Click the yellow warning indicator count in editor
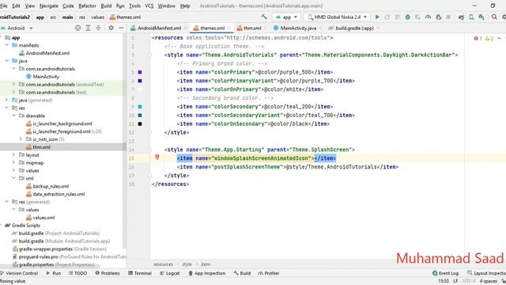The image size is (506, 285). [x=489, y=39]
